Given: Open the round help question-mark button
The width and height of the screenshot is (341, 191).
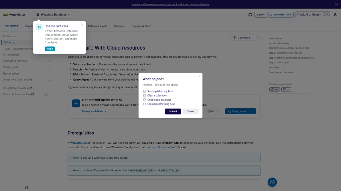Looking at the screenshot, I should click(272, 182).
